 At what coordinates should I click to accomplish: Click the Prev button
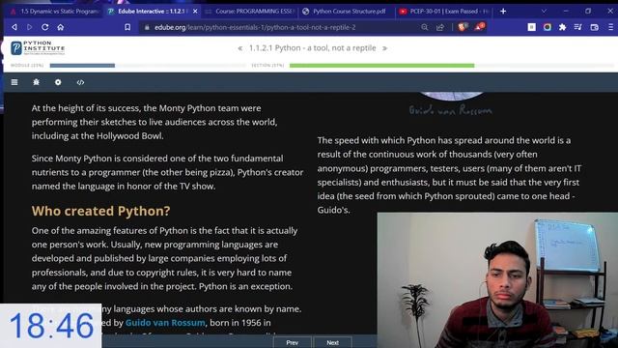click(292, 342)
